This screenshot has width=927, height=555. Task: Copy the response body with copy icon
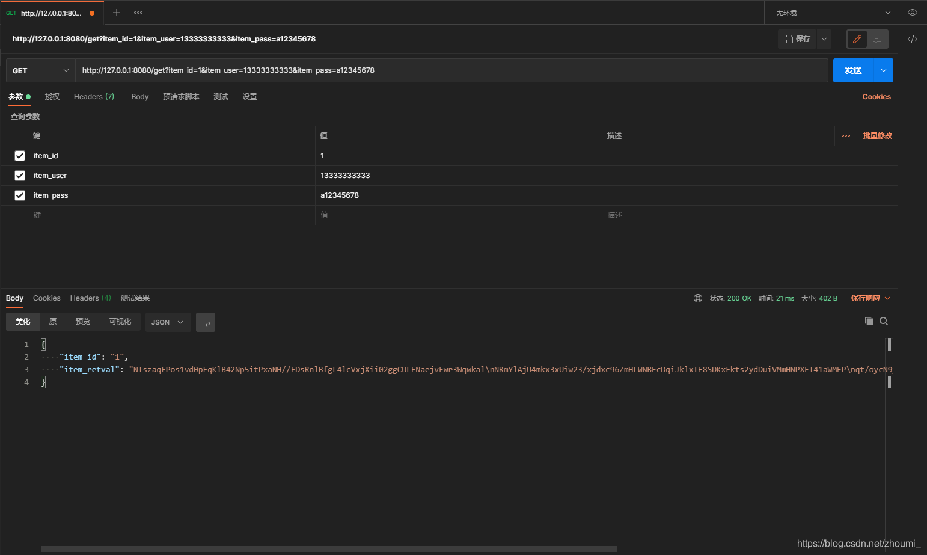[x=869, y=321]
